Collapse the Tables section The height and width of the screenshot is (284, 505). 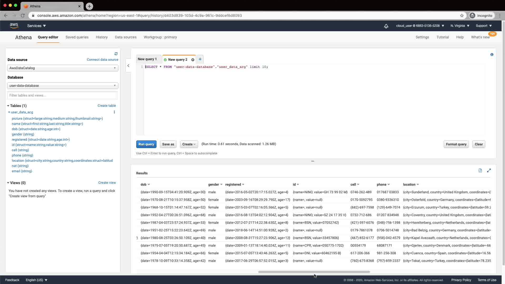coord(8,106)
